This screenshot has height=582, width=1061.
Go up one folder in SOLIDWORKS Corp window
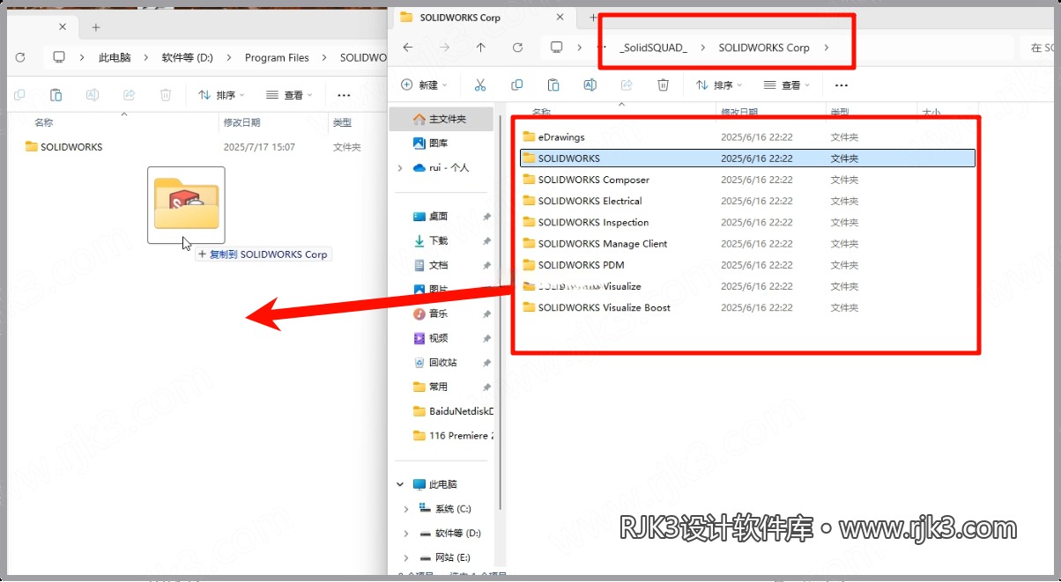[x=480, y=48]
